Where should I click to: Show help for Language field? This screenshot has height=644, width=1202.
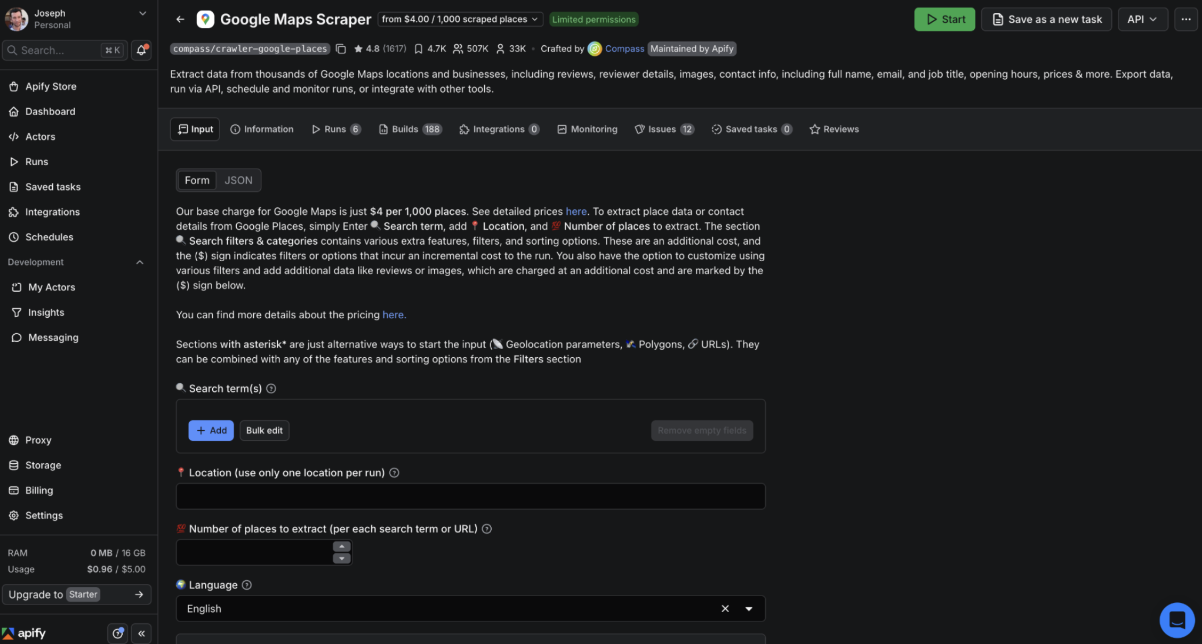pos(246,585)
